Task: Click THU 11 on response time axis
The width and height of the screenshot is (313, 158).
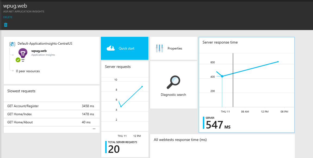Action: (x=225, y=112)
